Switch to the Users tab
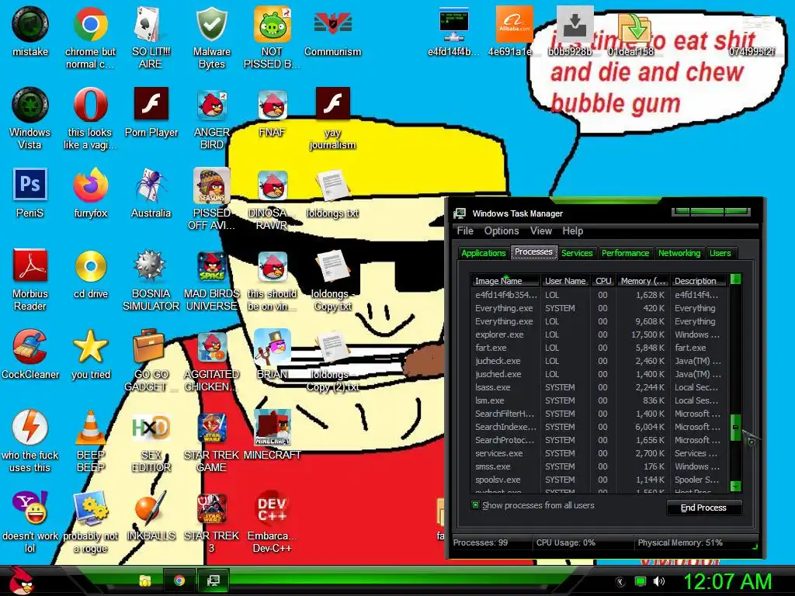Screen dimensions: 795x596 click(720, 253)
